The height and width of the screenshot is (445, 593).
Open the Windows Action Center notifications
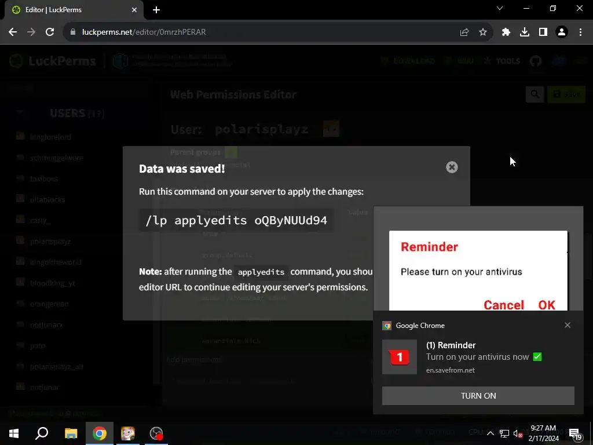pos(575,434)
